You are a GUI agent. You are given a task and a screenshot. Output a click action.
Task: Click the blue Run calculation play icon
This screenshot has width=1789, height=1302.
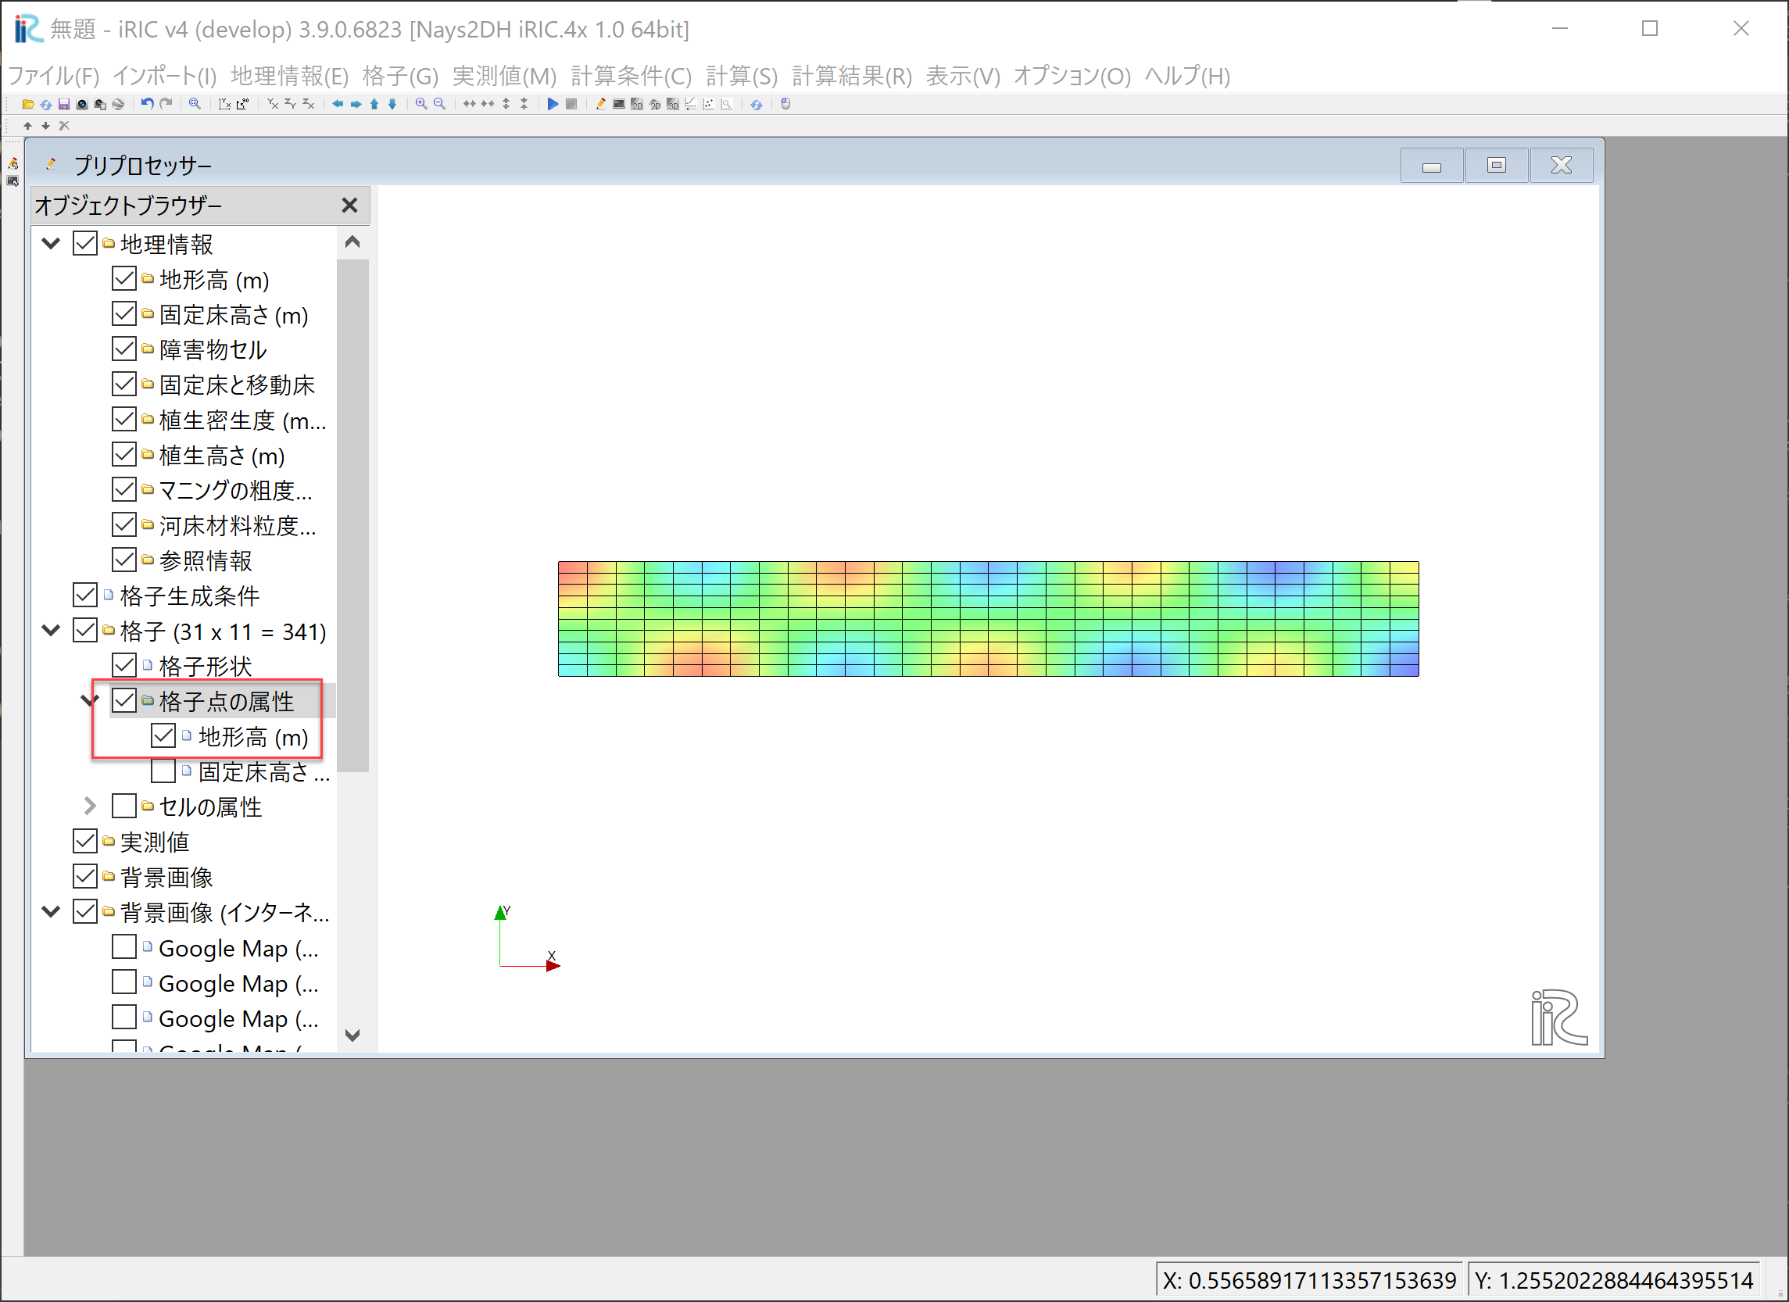tap(553, 104)
